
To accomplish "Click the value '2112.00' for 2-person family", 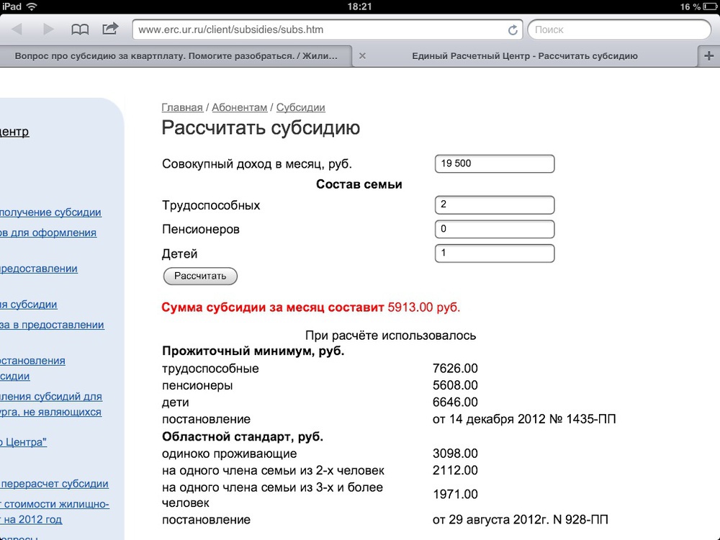I will point(455,470).
